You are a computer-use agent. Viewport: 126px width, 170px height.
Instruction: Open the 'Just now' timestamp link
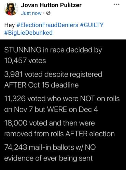coord(31,13)
